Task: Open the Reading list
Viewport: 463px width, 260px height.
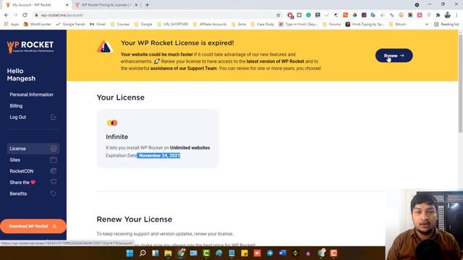Action: tap(446, 24)
